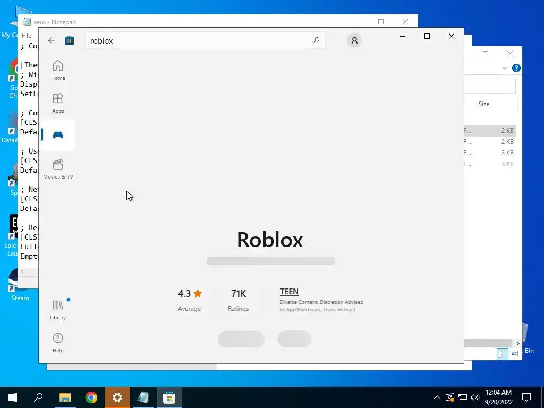Expand the ribbon chevron in File Explorer
Viewport: 544px width, 408px height.
pyautogui.click(x=505, y=68)
